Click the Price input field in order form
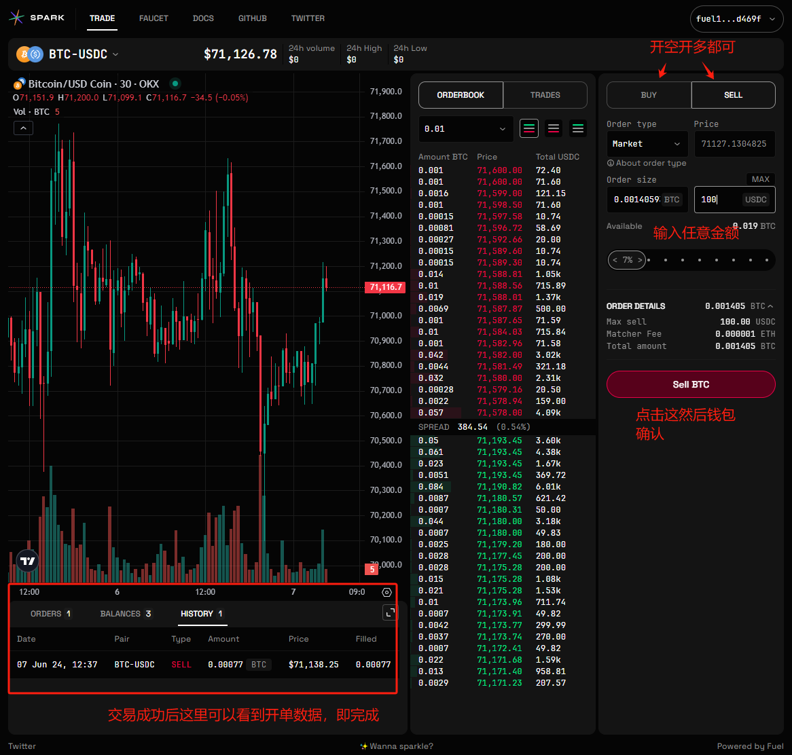Viewport: 792px width, 755px height. [734, 144]
